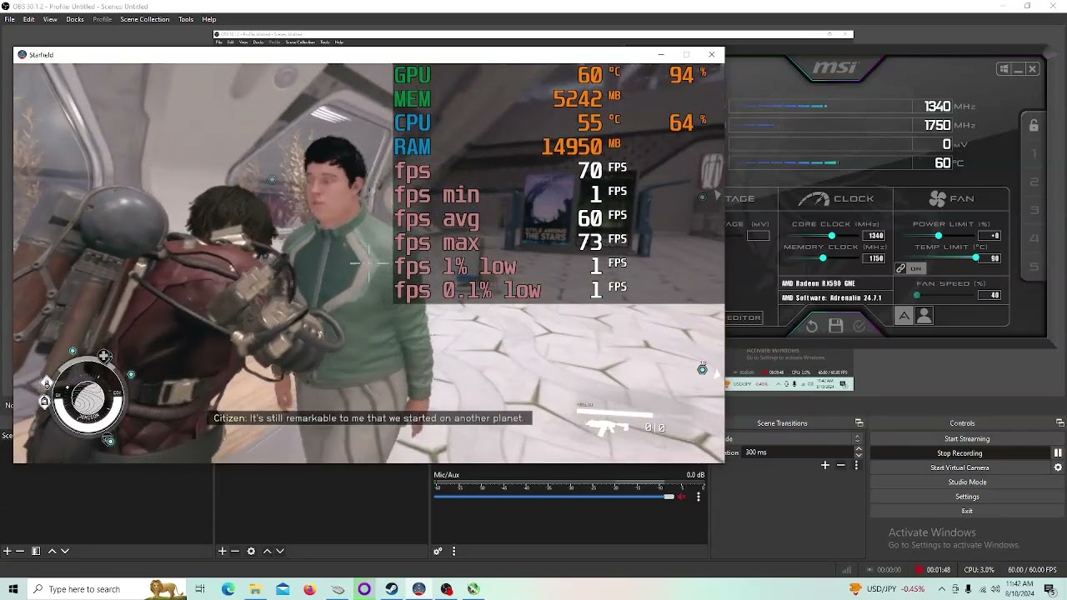Open virtual camera settings gear icon

click(1058, 467)
